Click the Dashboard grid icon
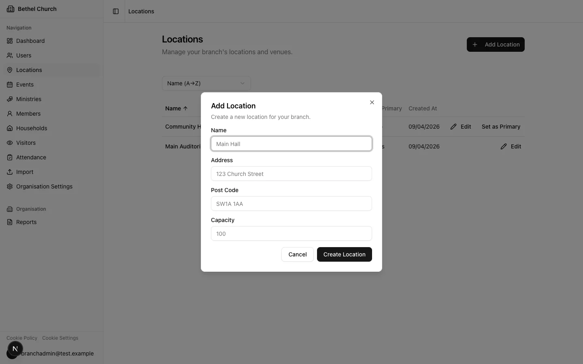 (10, 41)
